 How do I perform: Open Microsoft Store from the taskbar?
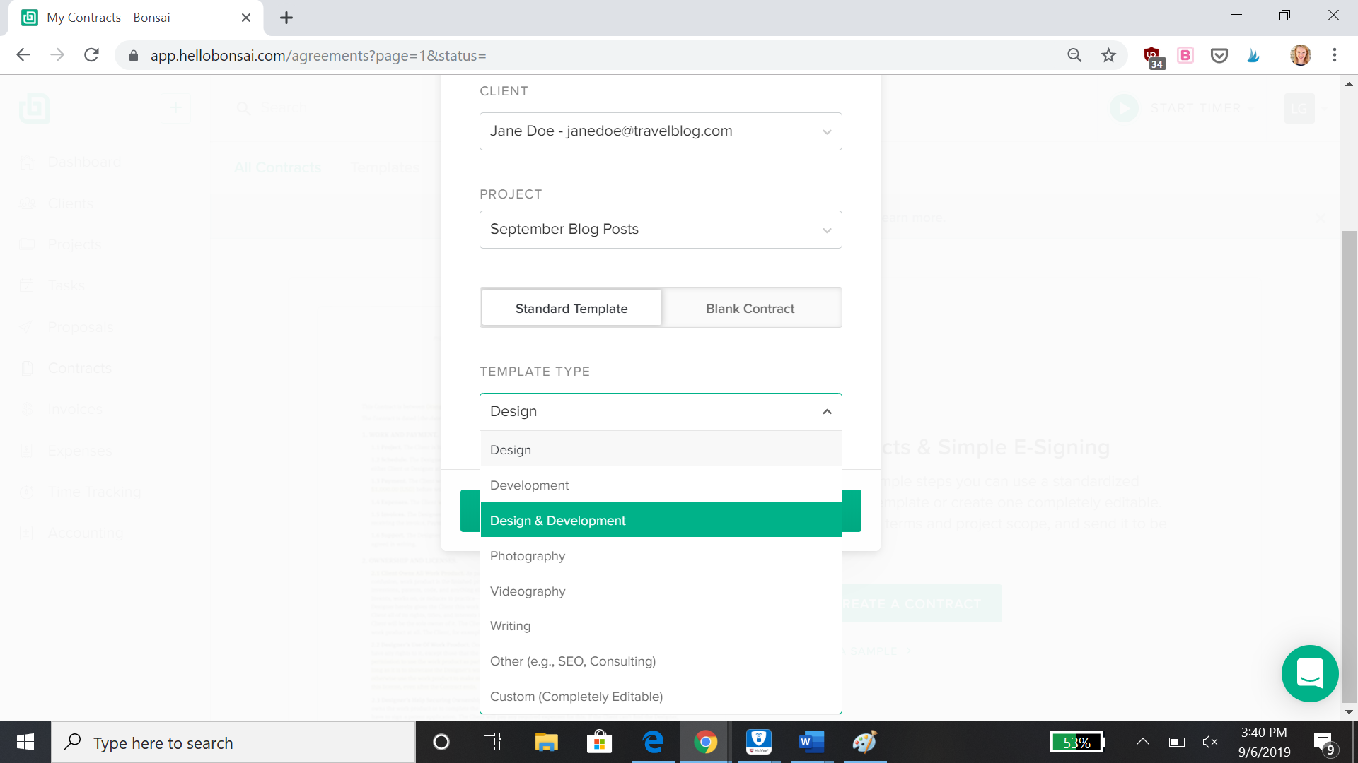click(599, 742)
